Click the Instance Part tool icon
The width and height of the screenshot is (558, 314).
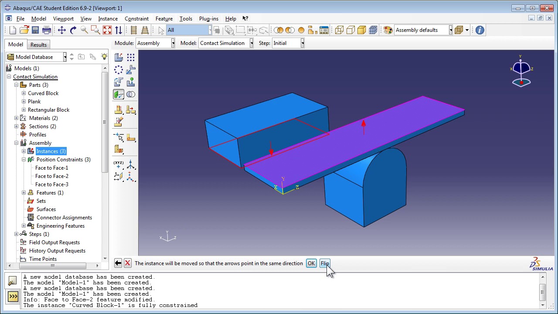click(x=119, y=57)
